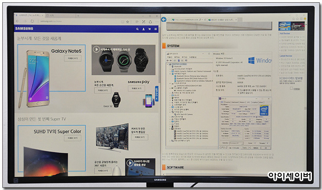The height and width of the screenshot is (190, 322).
Task: Open CPU-Z Caches tab
Action: 228,102
